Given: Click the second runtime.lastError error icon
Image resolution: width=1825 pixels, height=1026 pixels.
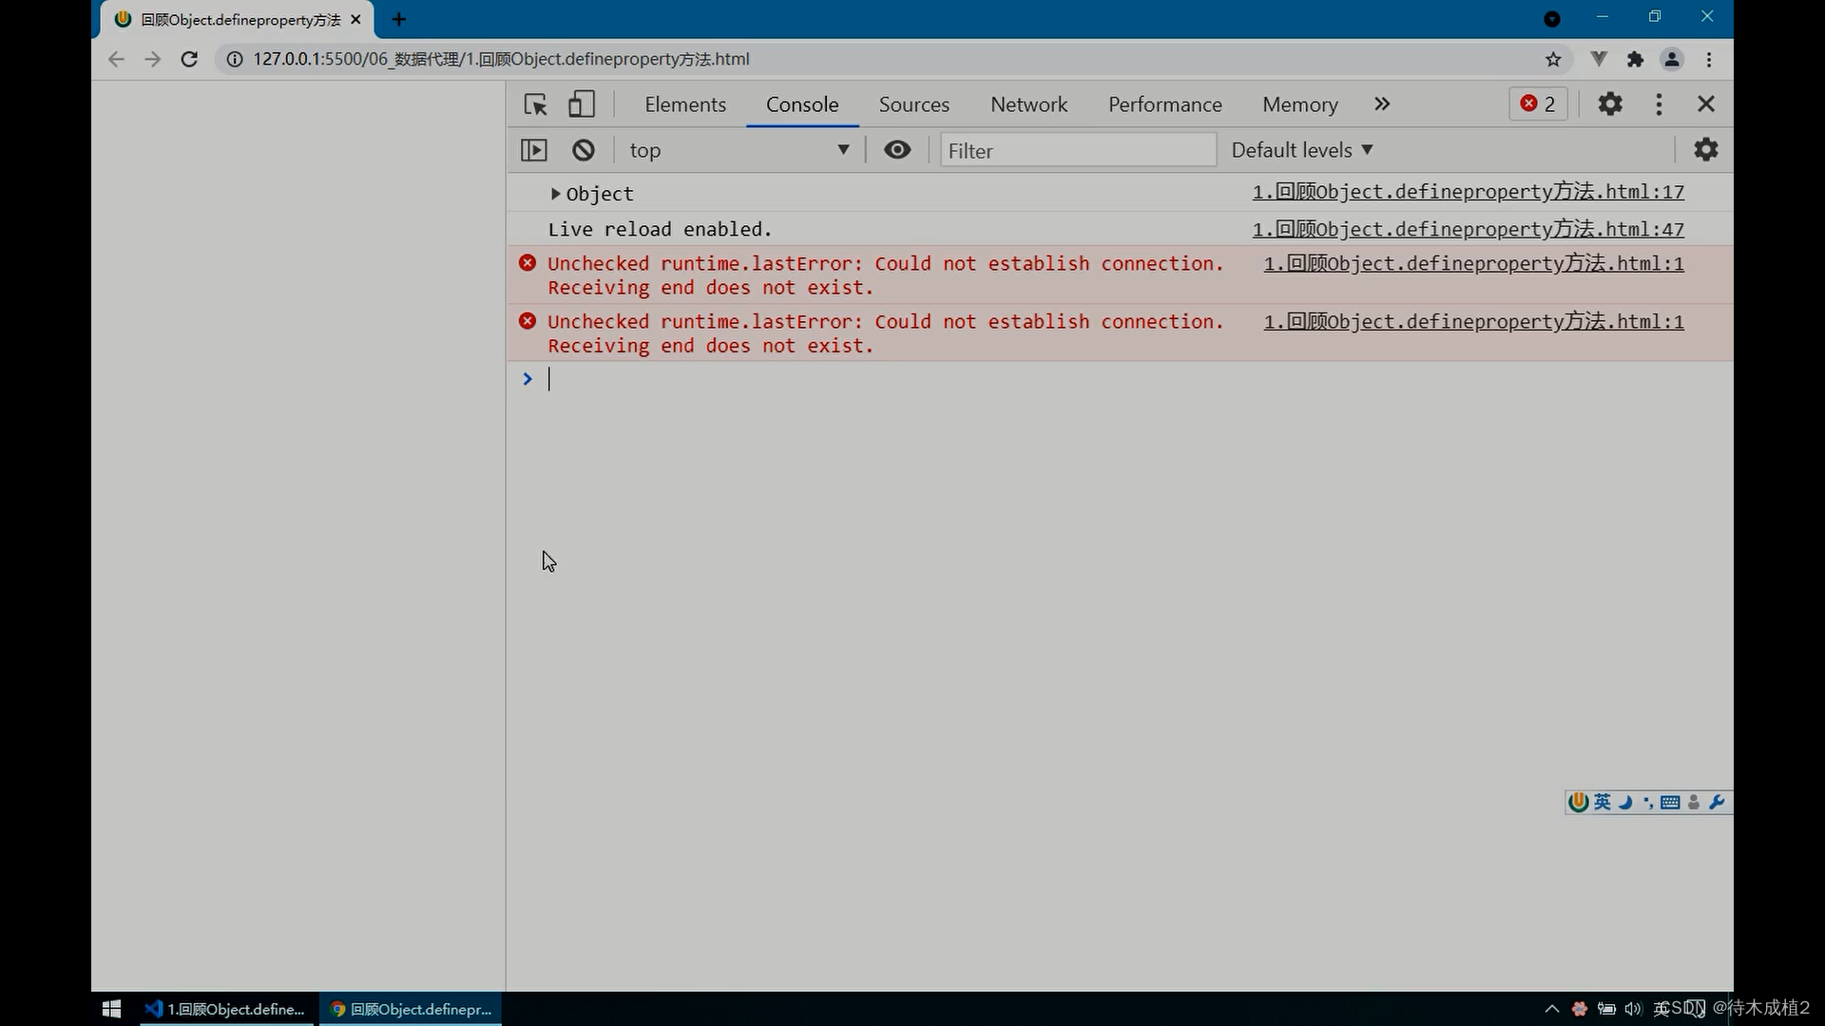Looking at the screenshot, I should tap(528, 321).
